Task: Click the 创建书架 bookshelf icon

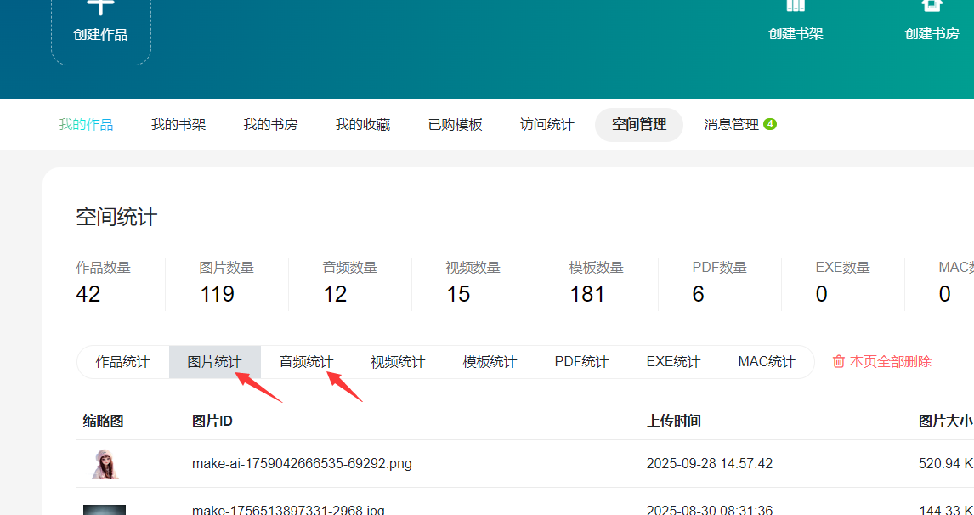Action: (x=796, y=7)
